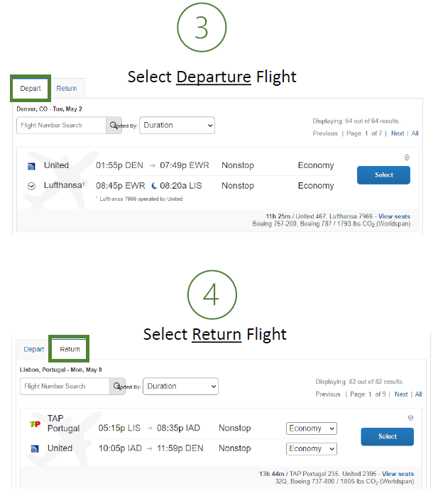Viewport: 433px width, 493px height.
Task: Switch to Depart tab in the Lisbon return panel
Action: tap(34, 350)
